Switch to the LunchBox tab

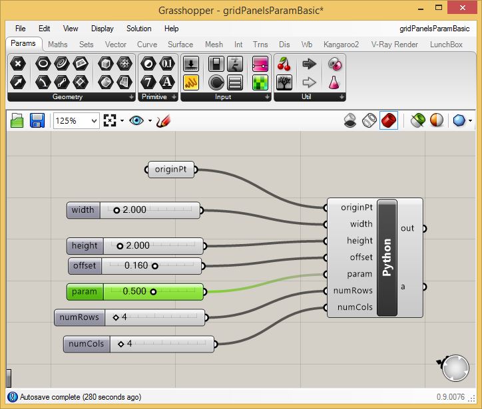[x=446, y=45]
